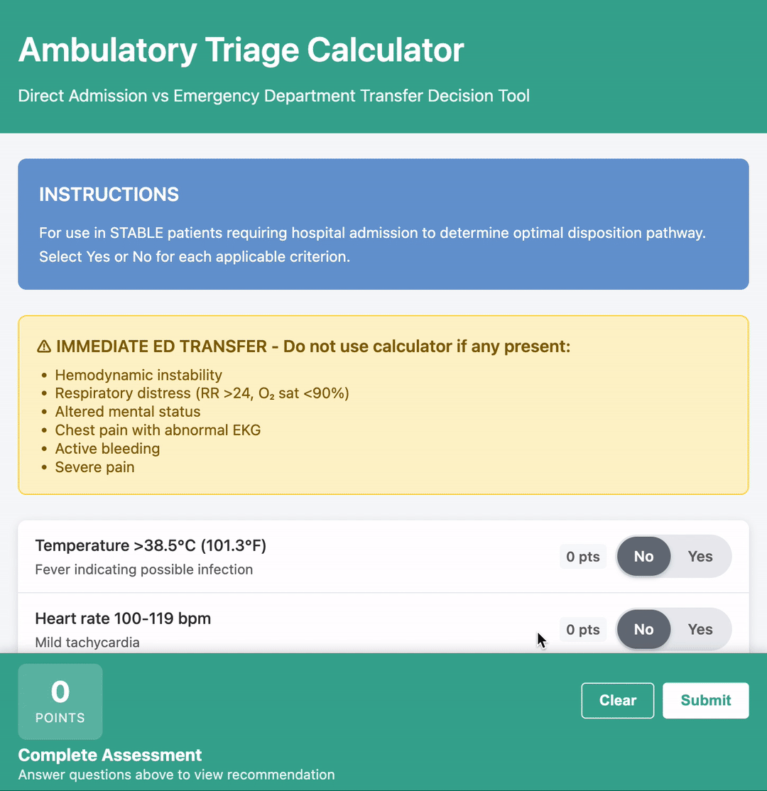Click the Respiratory distress bullet item
The height and width of the screenshot is (791, 767).
202,393
